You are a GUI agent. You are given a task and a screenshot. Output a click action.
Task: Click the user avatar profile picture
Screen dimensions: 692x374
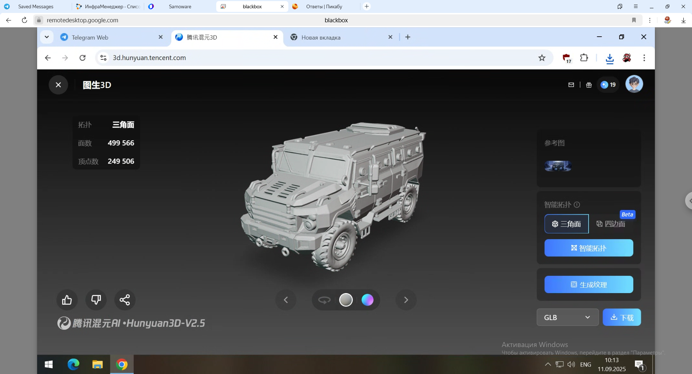(x=634, y=84)
